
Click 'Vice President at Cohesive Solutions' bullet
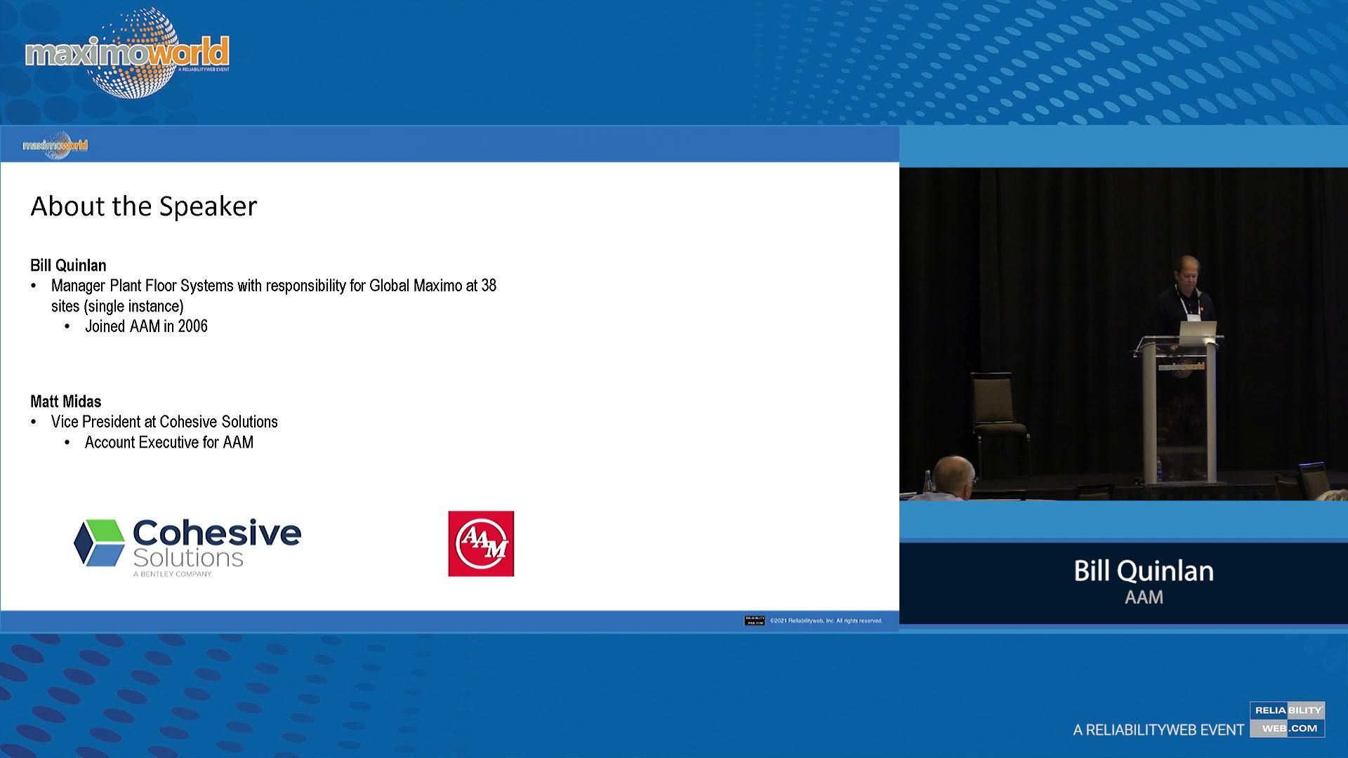click(164, 422)
